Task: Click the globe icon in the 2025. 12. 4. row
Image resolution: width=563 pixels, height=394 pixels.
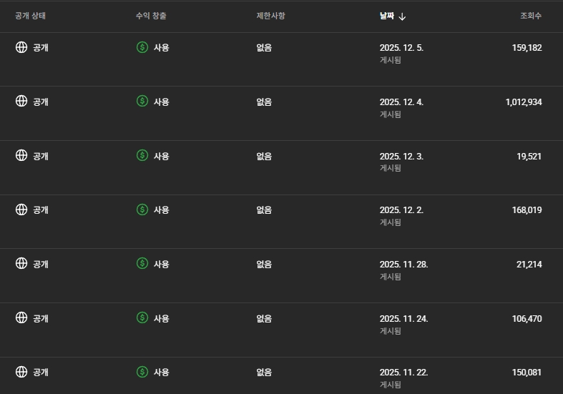Action: point(21,102)
